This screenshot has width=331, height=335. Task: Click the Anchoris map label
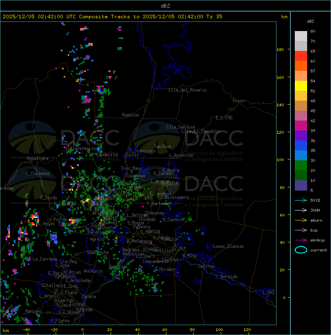93,271
